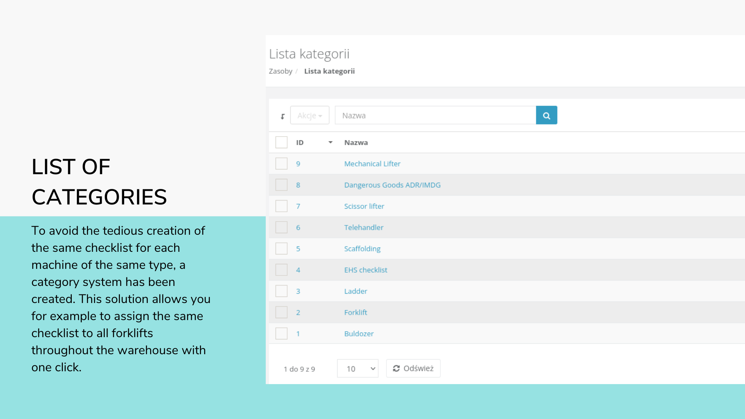745x419 pixels.
Task: Click ID number 7 link
Action: pyautogui.click(x=298, y=206)
